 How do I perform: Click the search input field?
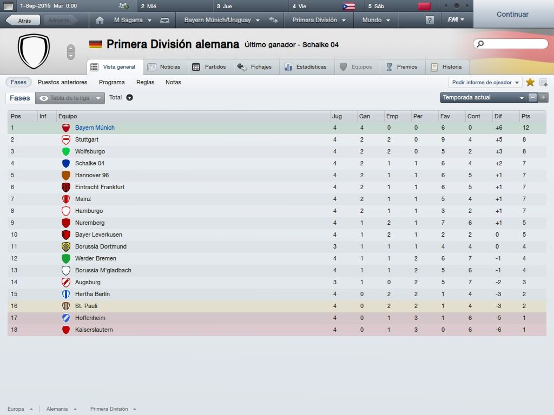click(x=511, y=44)
